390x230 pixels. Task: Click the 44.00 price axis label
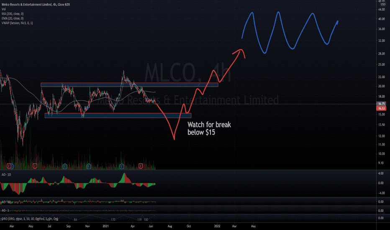point(382,10)
